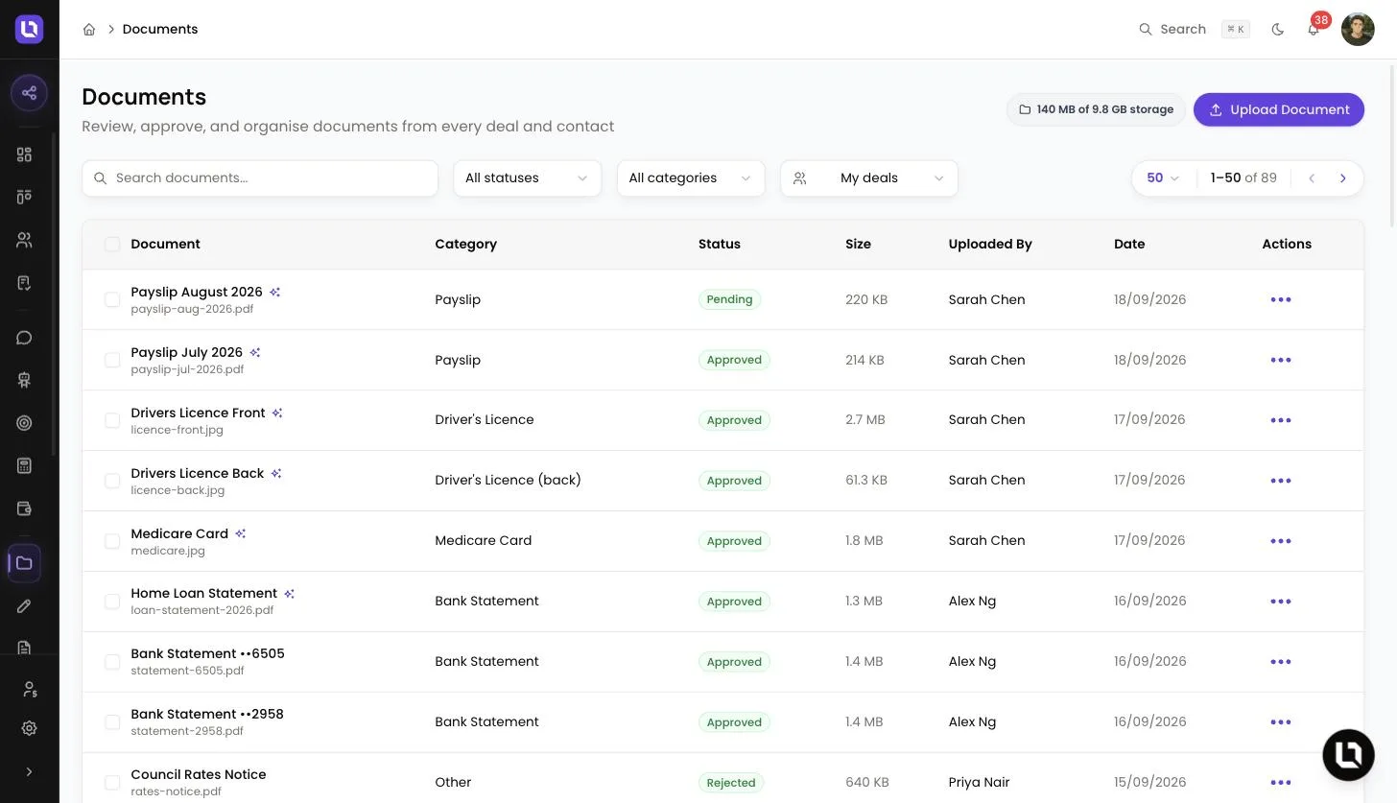The image size is (1397, 803).
Task: Tick the Medicare Card row checkbox
Action: pyautogui.click(x=112, y=541)
